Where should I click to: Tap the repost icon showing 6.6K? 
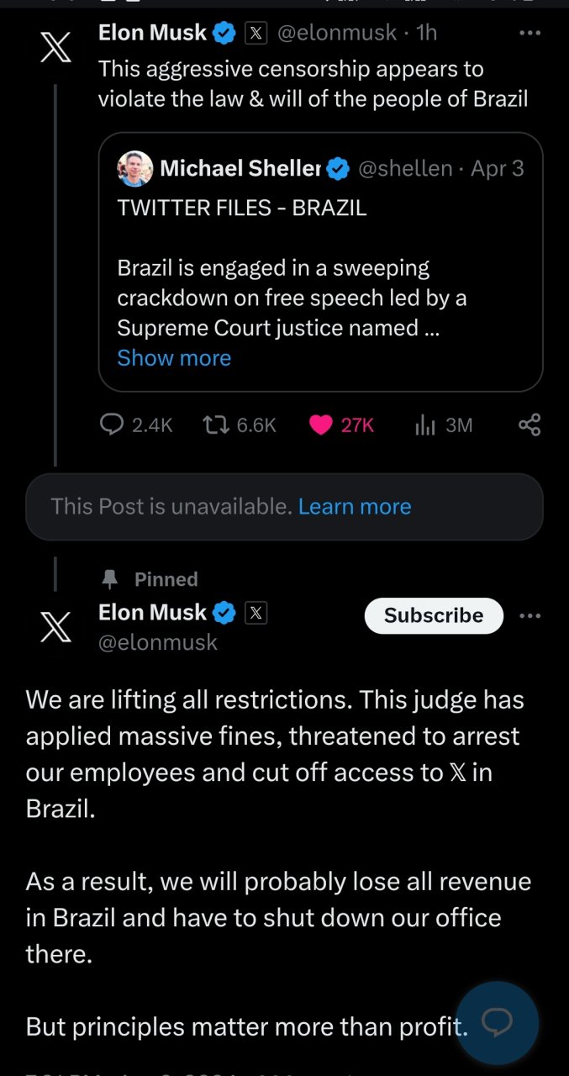(213, 425)
